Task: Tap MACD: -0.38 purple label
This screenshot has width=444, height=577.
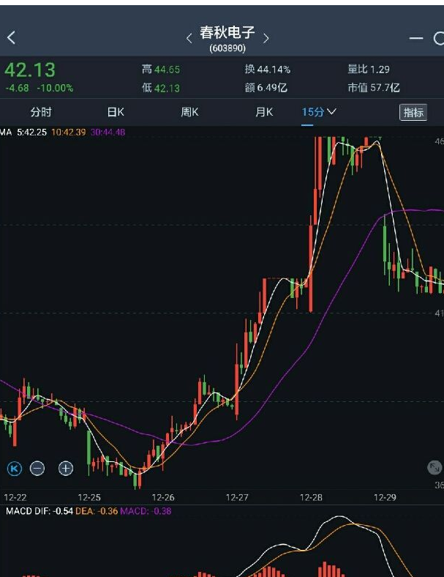Action: click(x=146, y=511)
